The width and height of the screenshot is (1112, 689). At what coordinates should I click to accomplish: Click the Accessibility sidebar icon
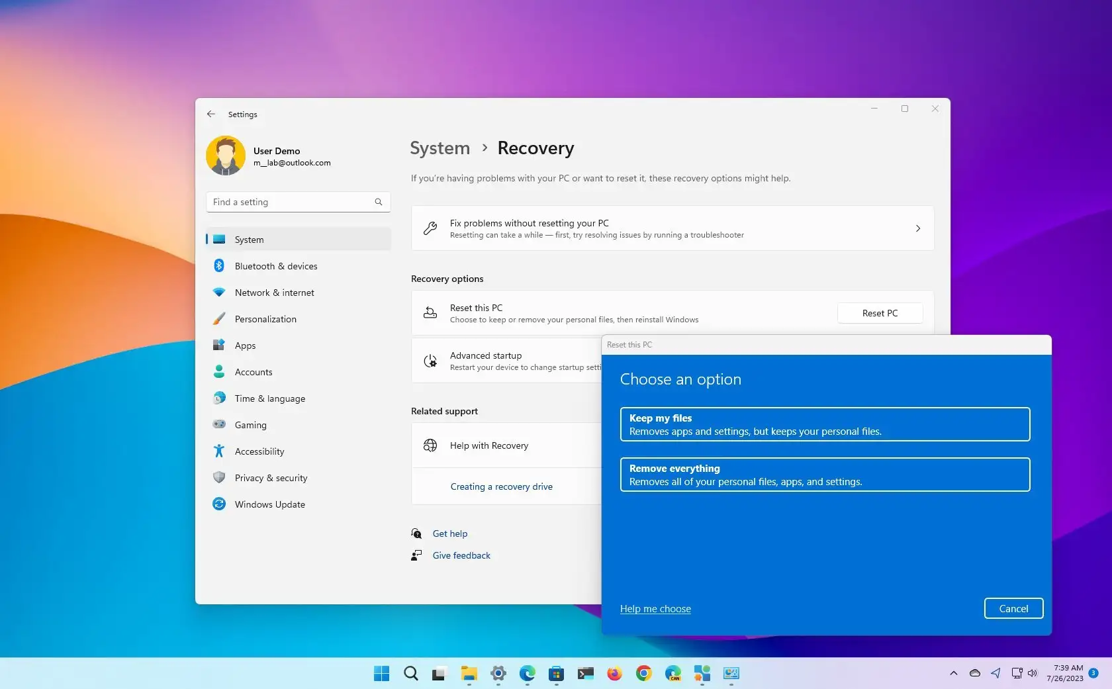219,451
